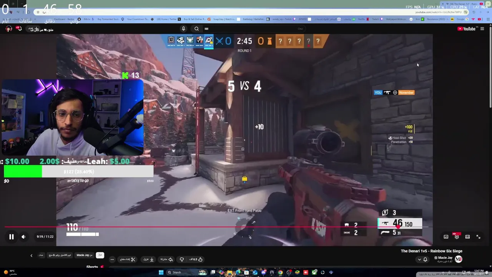
Task: Pause the YouTube video
Action: click(11, 237)
